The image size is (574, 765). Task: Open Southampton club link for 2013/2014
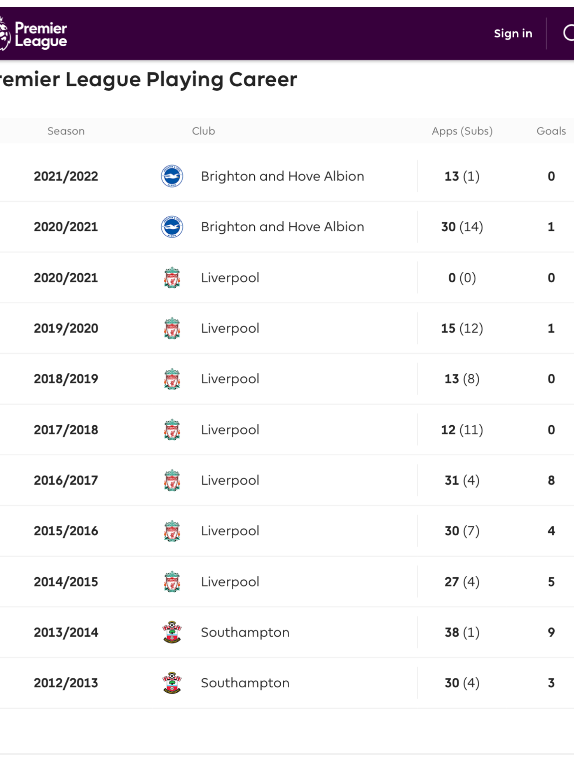(x=245, y=632)
